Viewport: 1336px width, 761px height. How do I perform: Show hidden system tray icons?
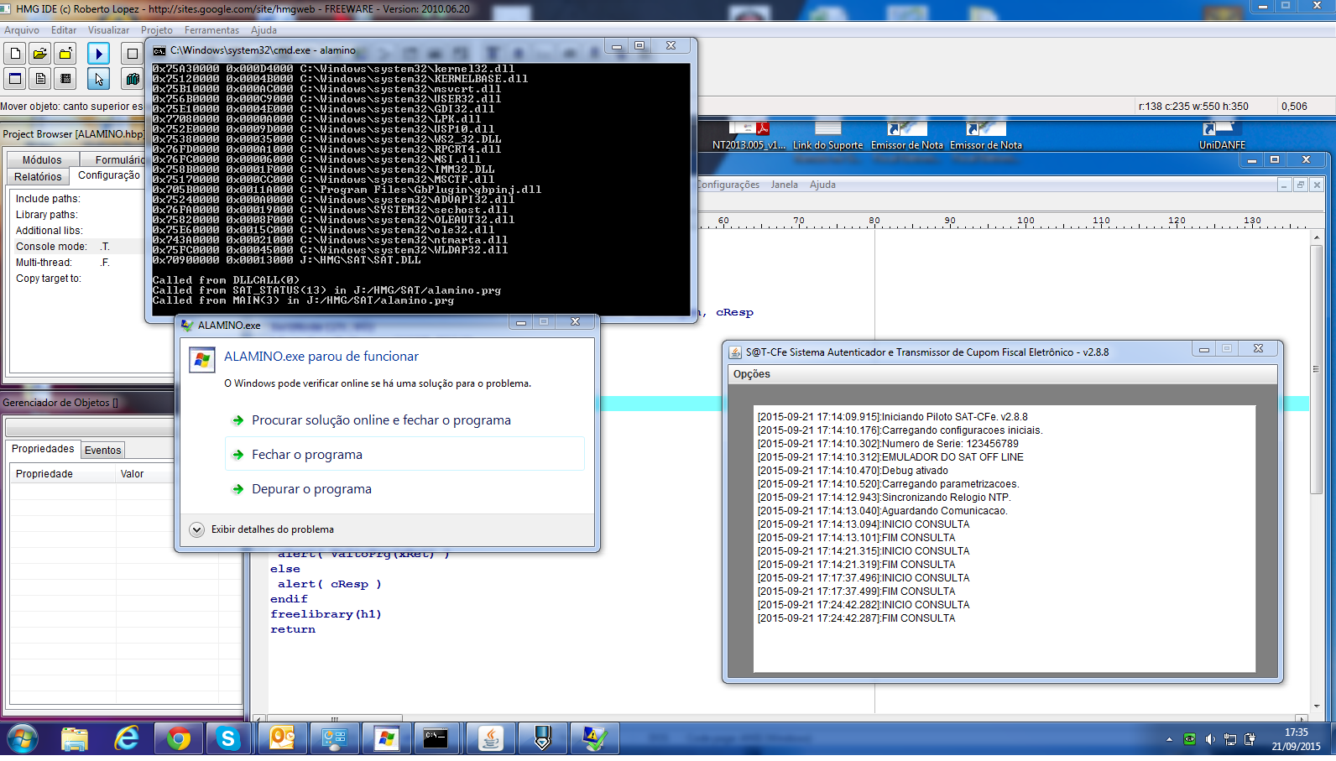click(1169, 739)
